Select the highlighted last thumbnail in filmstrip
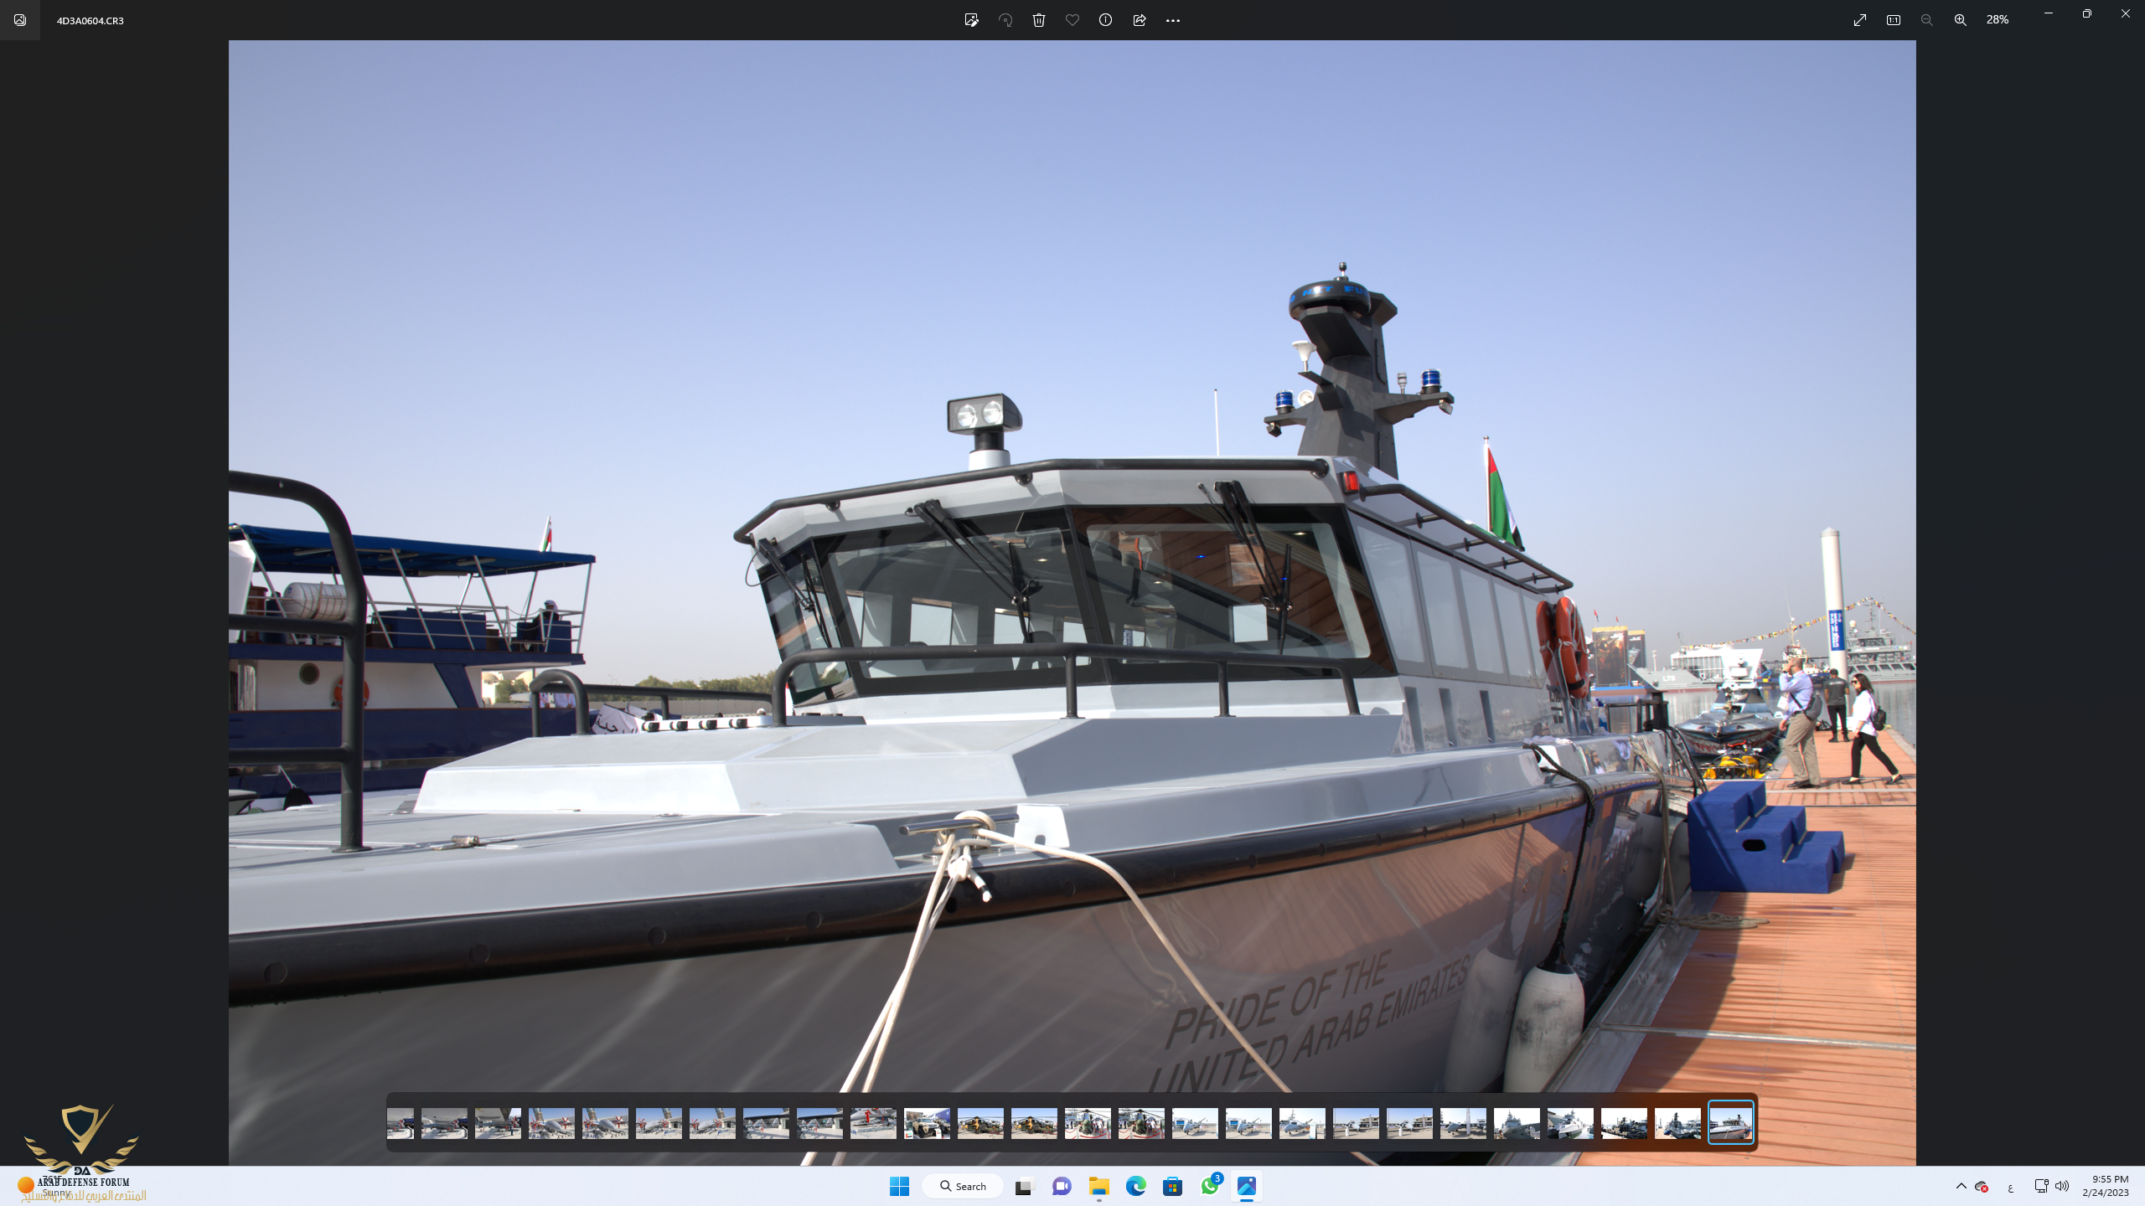 pyautogui.click(x=1731, y=1122)
